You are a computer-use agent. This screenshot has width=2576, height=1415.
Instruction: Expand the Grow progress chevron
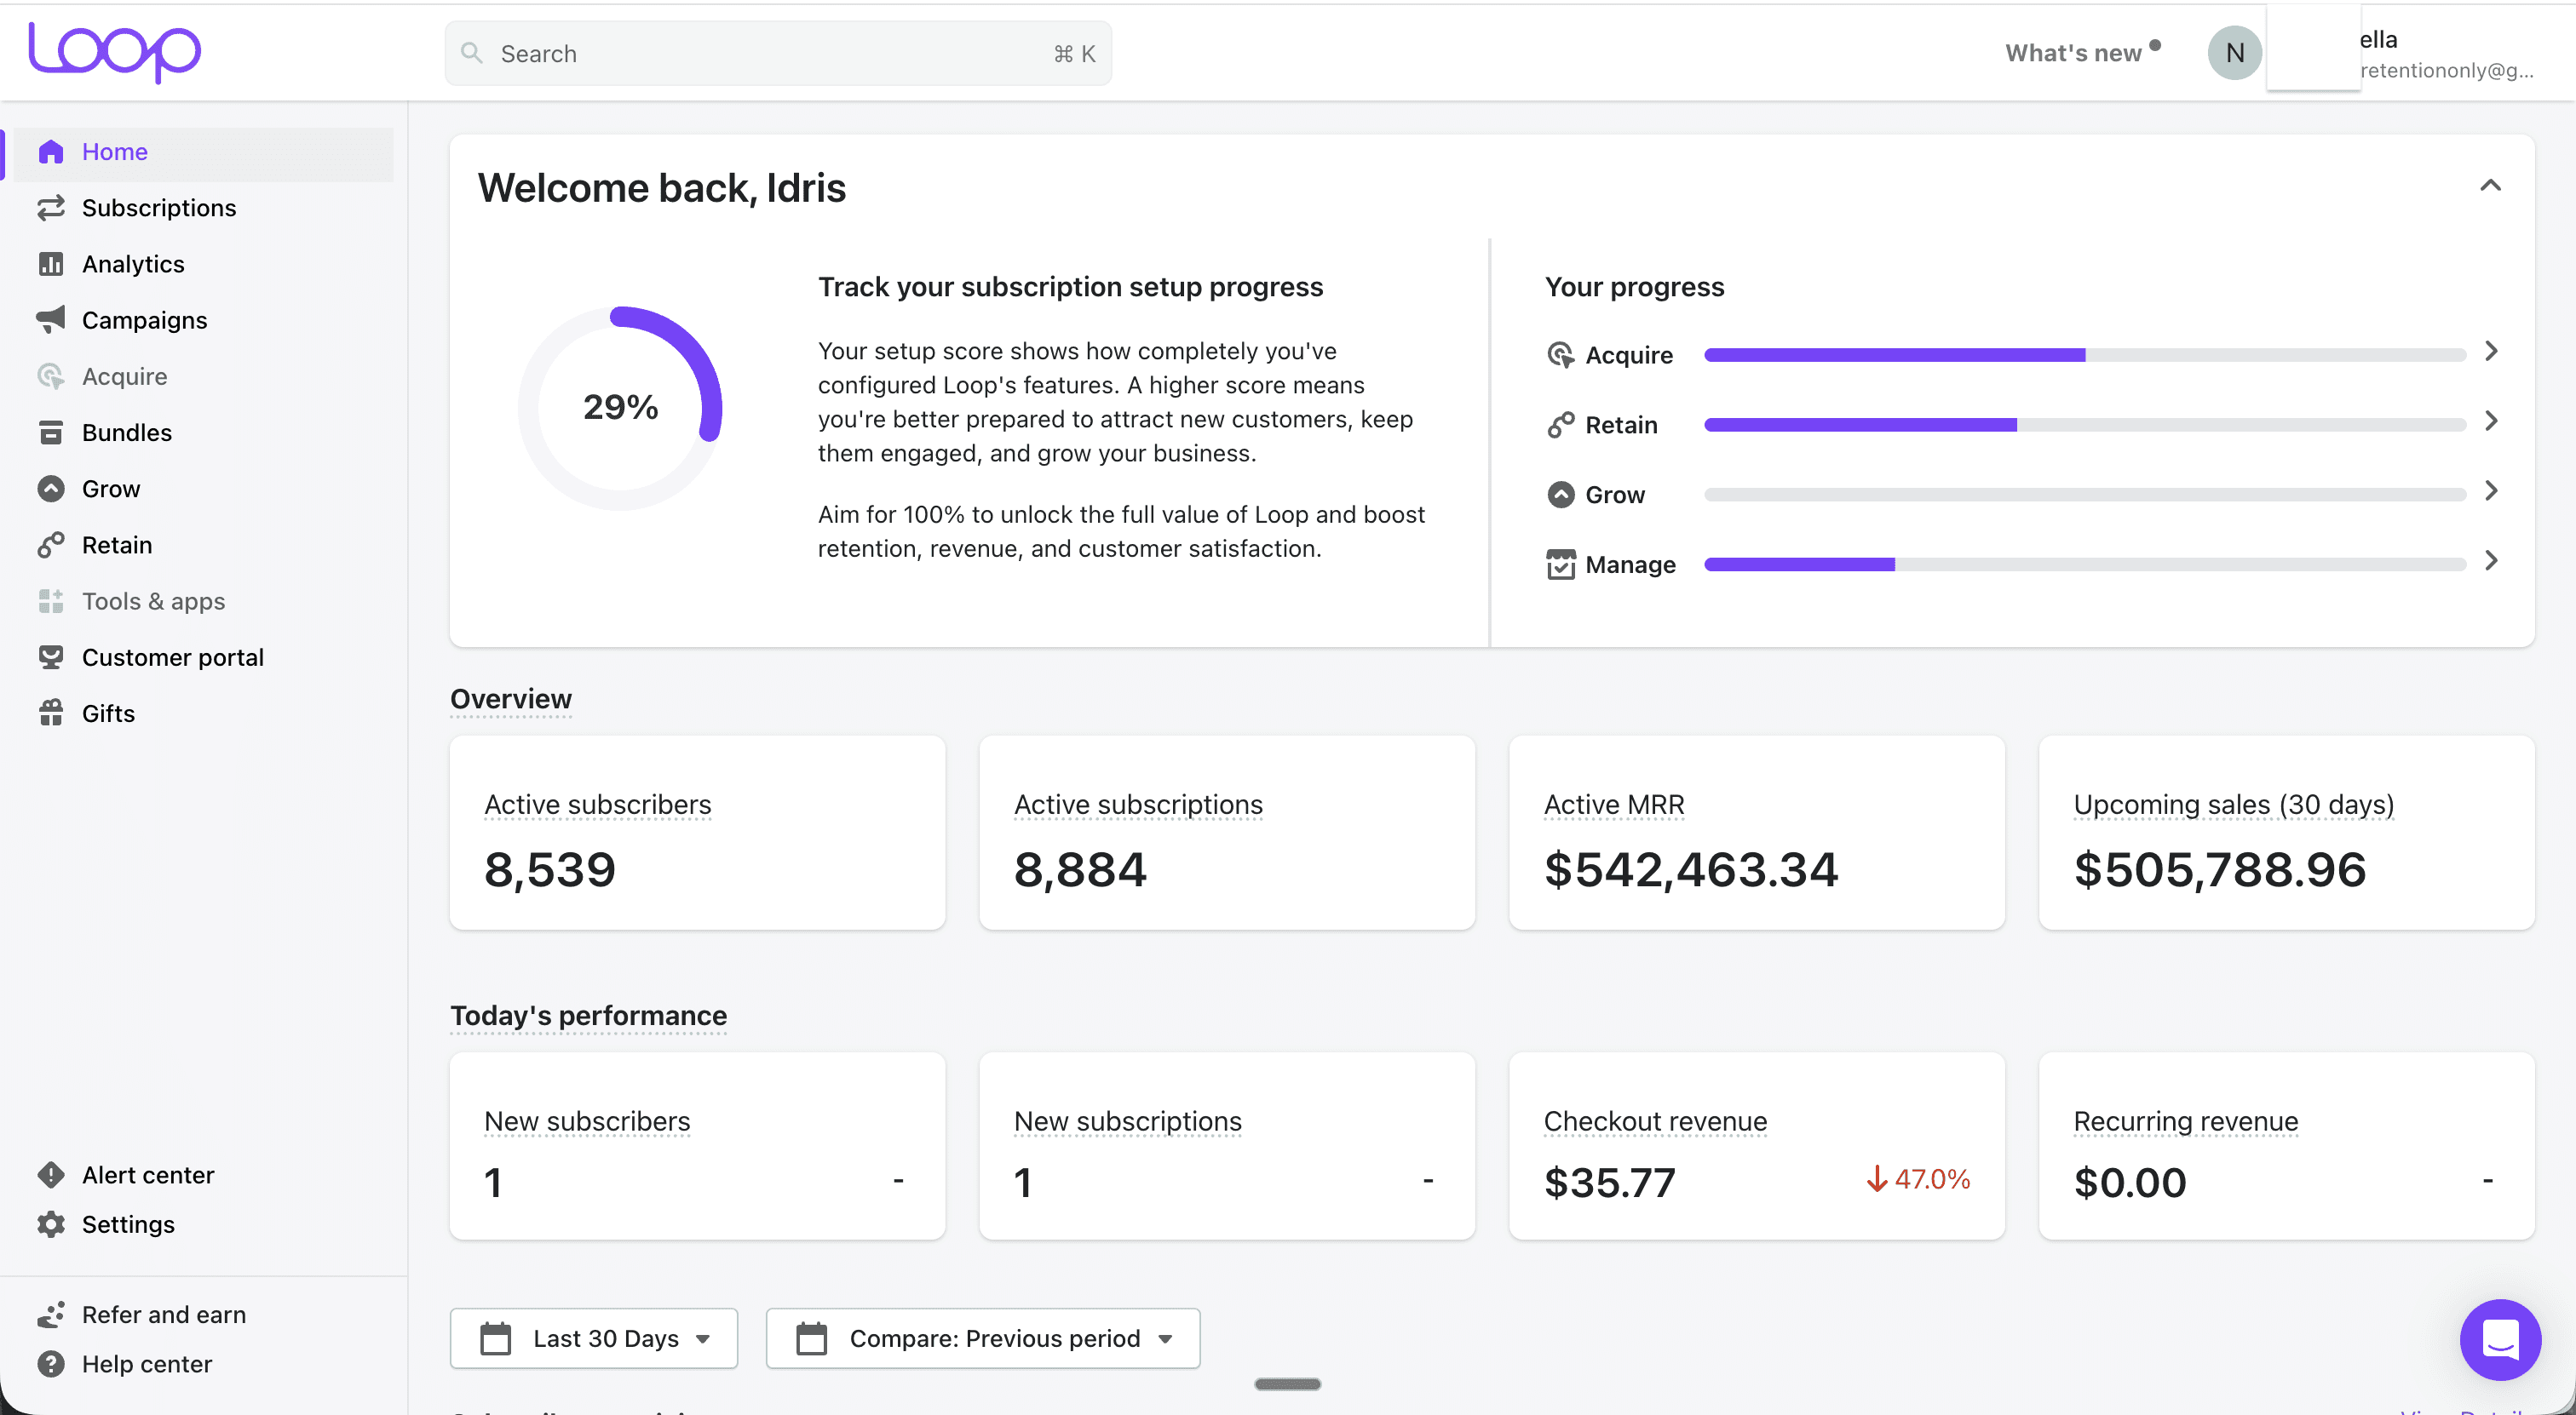2490,491
